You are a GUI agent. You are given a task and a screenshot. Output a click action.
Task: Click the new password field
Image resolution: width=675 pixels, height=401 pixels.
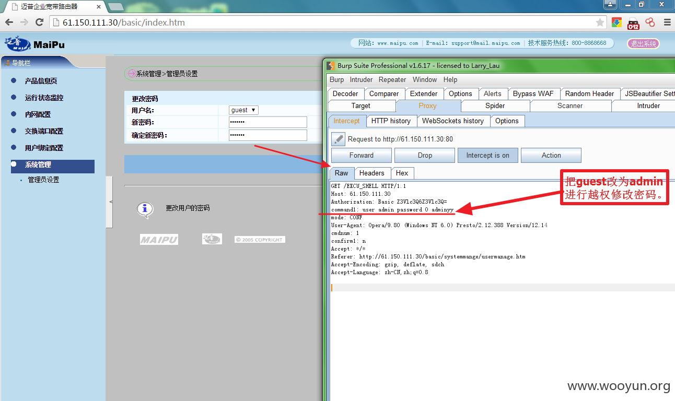point(267,122)
